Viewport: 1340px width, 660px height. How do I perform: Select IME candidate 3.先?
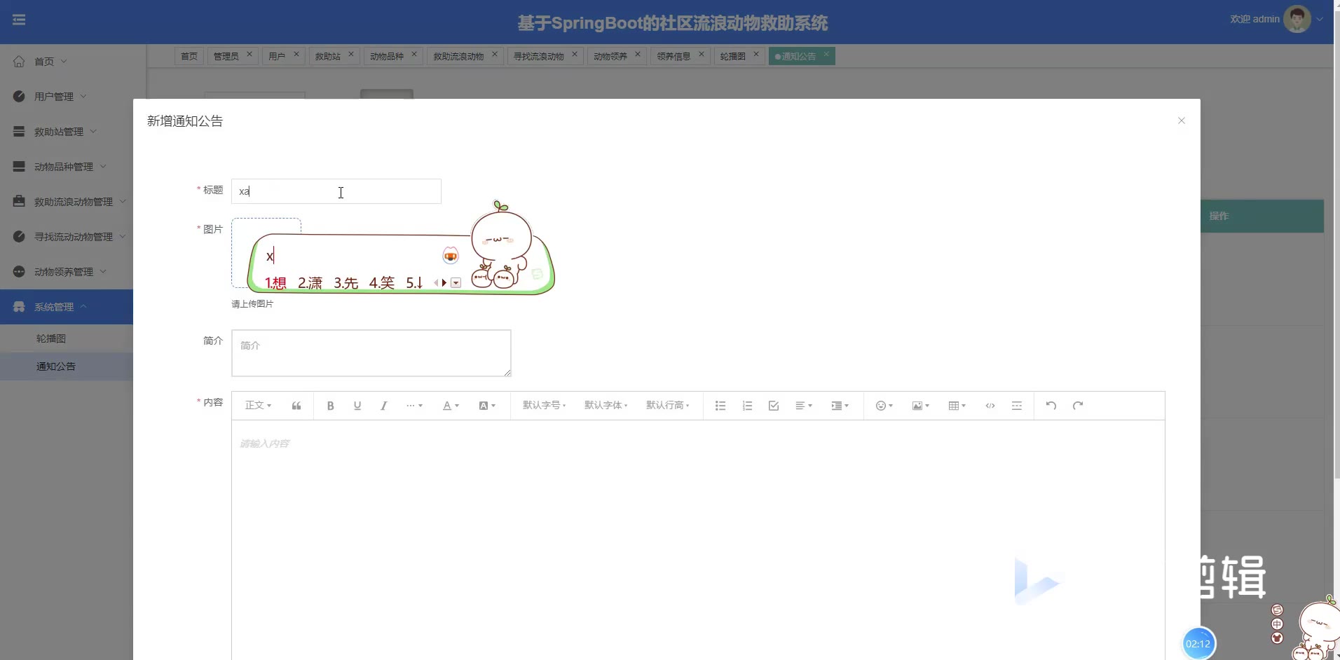(346, 283)
